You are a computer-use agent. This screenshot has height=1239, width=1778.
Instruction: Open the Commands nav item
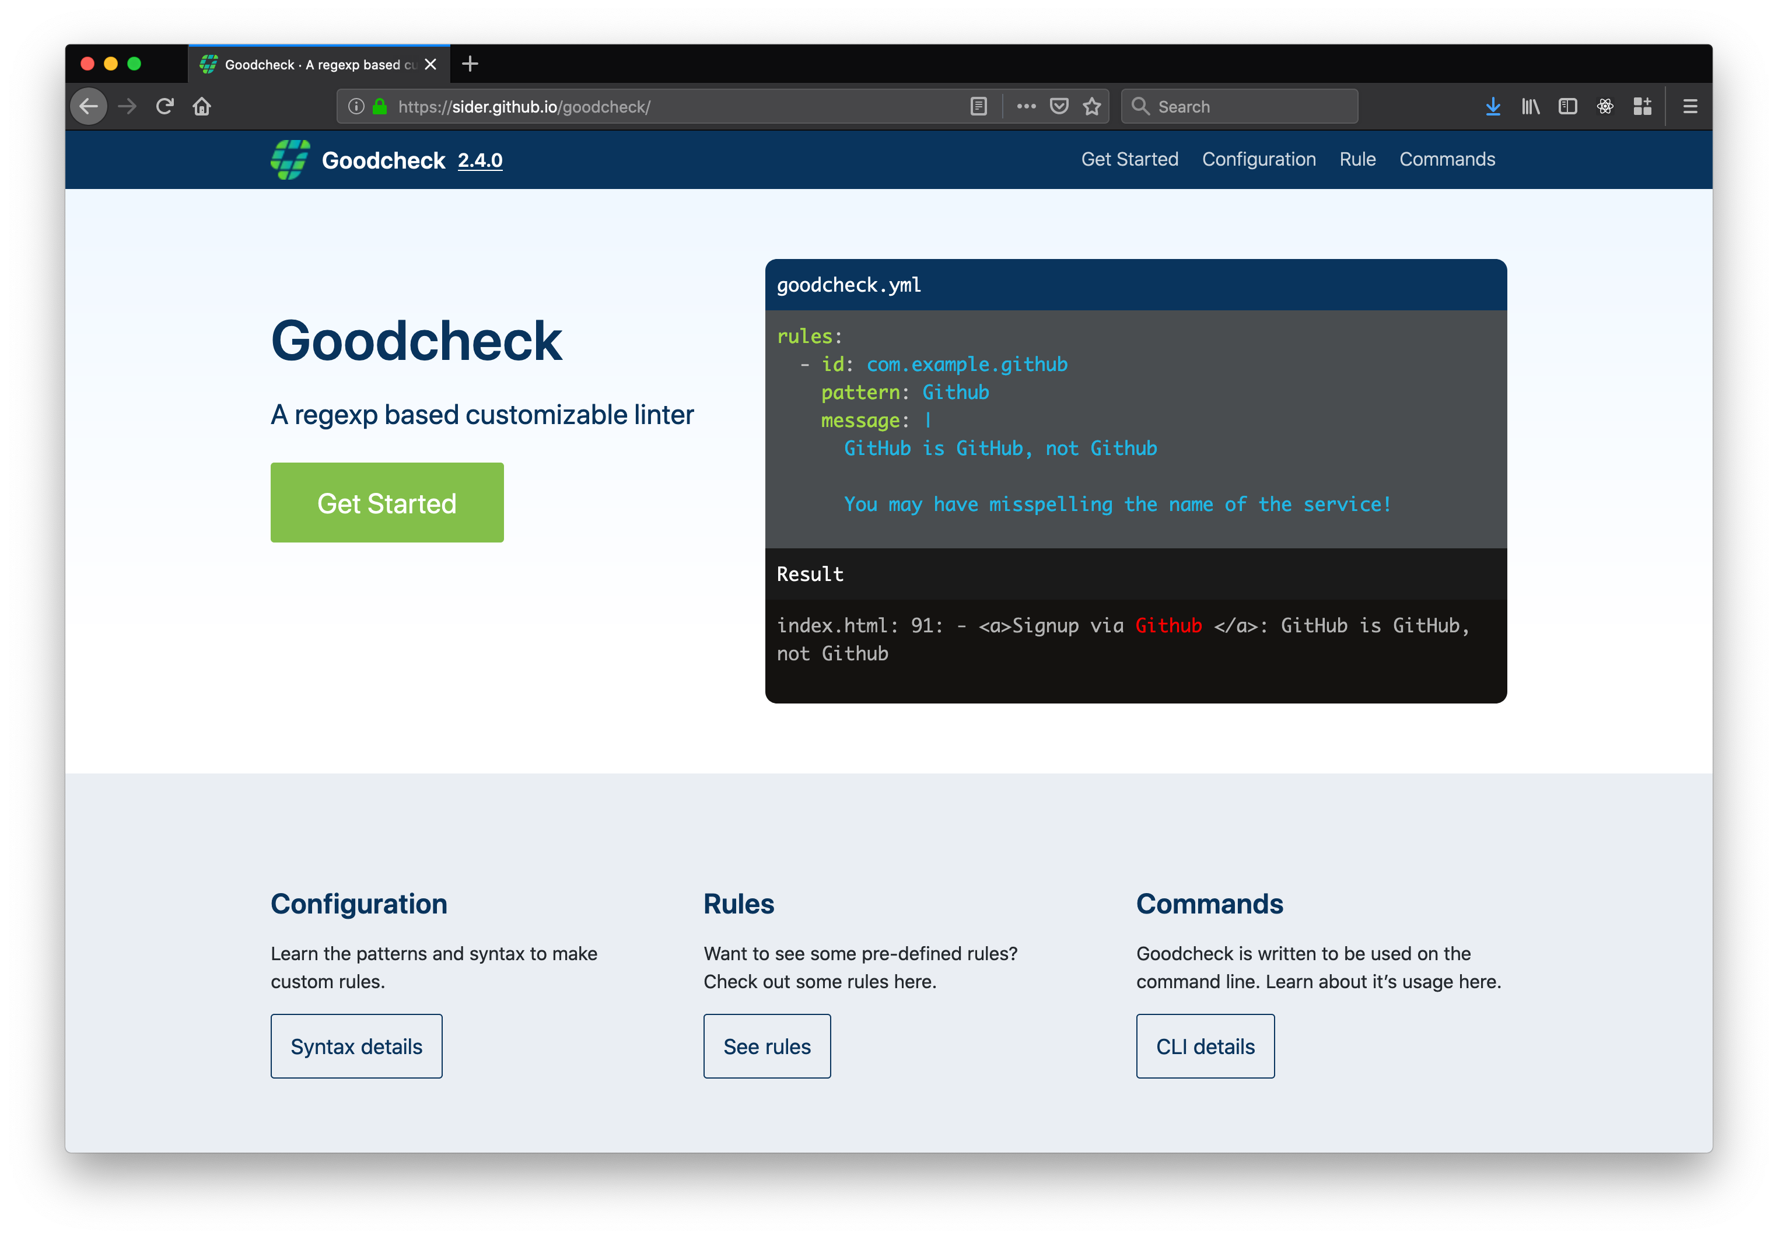tap(1447, 159)
